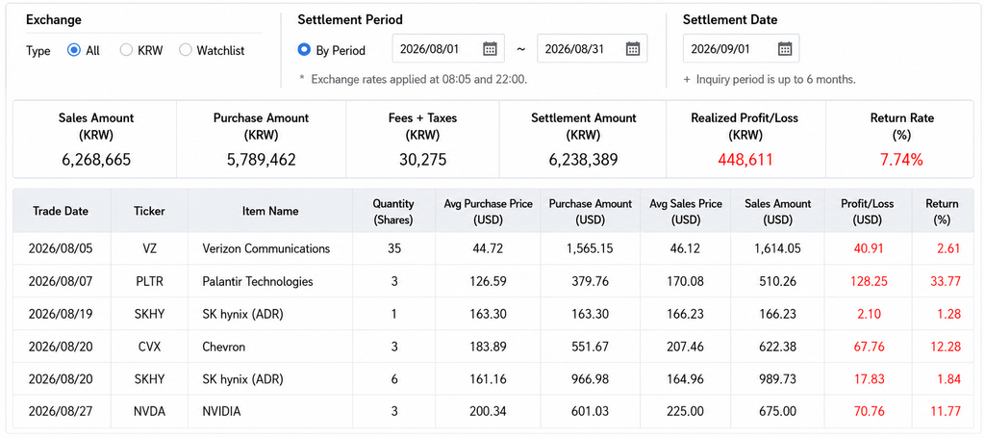Click the 2026/08/01 start date field
The width and height of the screenshot is (985, 438).
coord(448,48)
